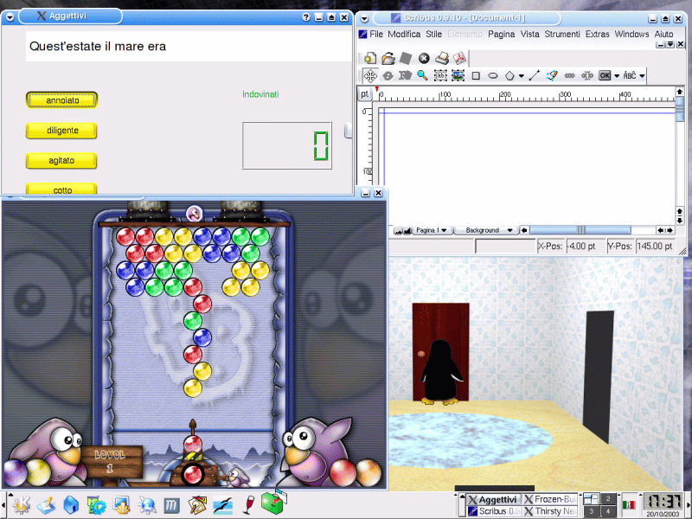This screenshot has width=692, height=519.
Task: Choose the insert picture frame tool
Action: [458, 76]
